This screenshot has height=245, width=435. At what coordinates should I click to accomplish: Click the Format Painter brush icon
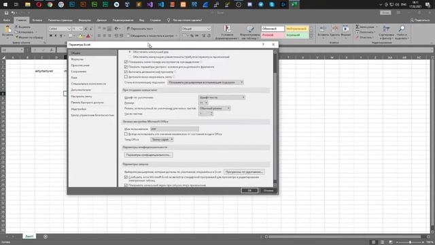pos(16,37)
